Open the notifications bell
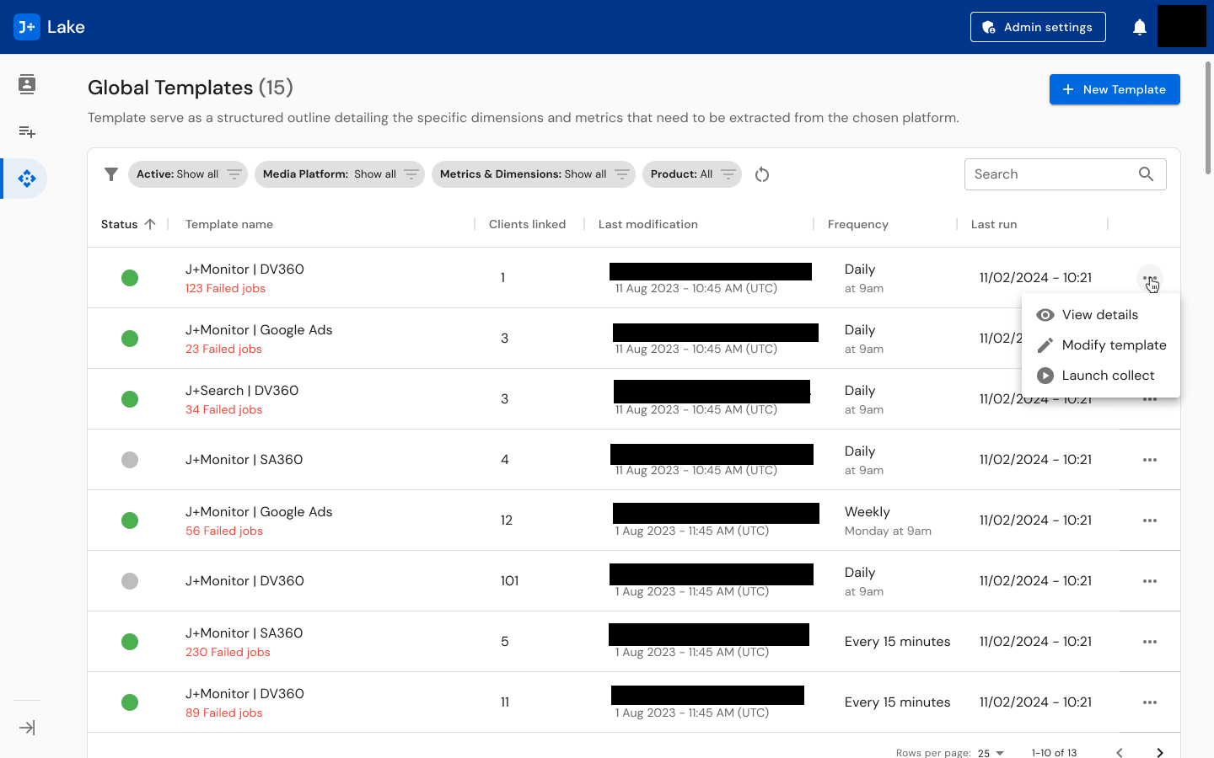The width and height of the screenshot is (1214, 758). point(1139,26)
